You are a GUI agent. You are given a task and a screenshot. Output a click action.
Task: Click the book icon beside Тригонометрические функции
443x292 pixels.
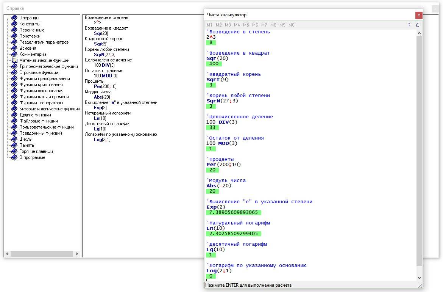14,66
